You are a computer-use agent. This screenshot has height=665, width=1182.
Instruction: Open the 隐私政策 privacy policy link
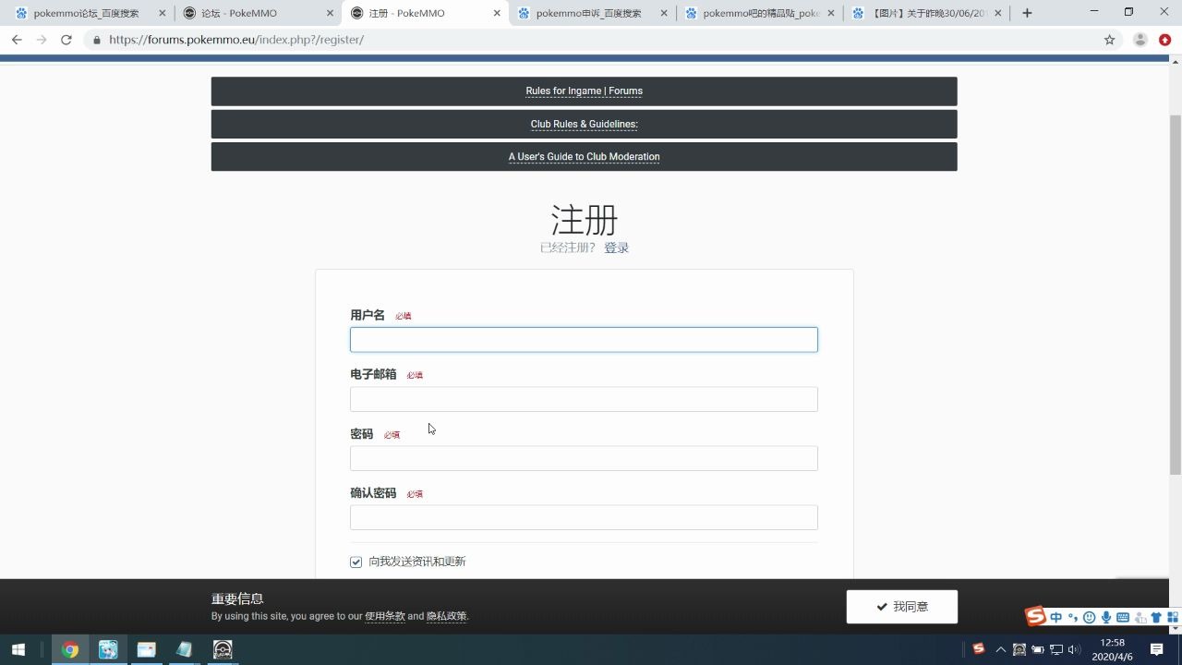point(447,616)
